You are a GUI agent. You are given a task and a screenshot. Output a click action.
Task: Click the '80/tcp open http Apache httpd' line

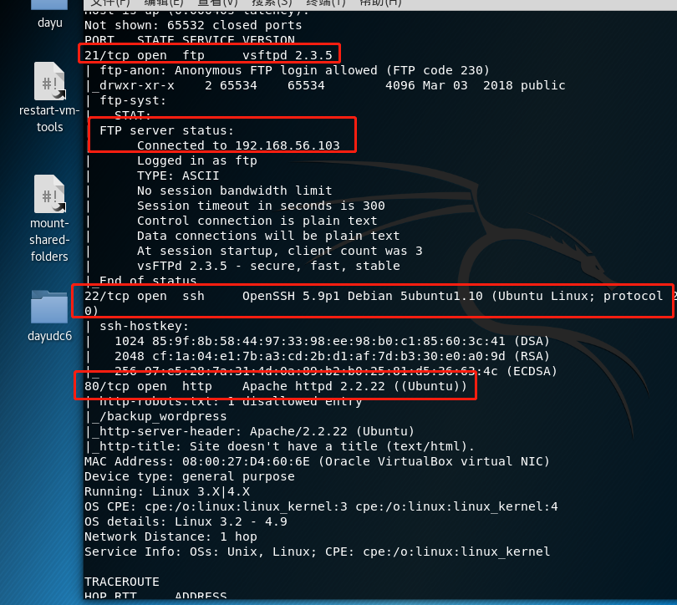[276, 386]
